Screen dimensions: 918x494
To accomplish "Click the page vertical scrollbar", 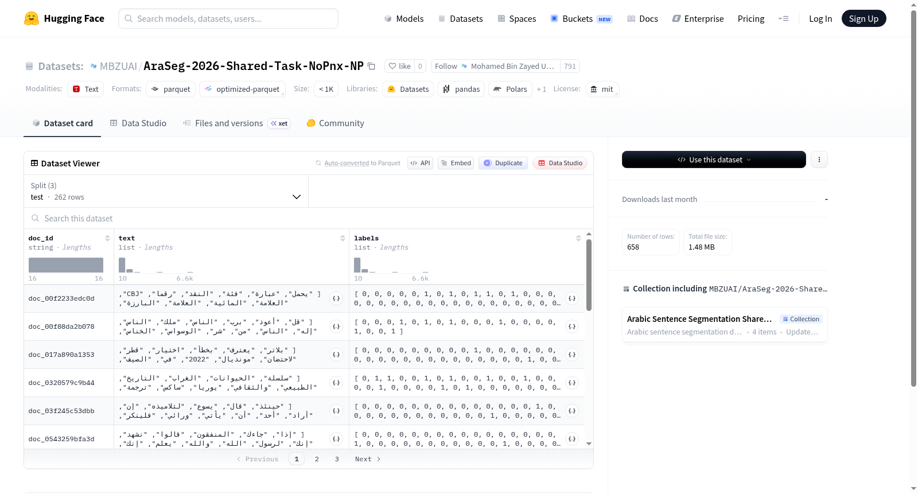I will coord(914,198).
